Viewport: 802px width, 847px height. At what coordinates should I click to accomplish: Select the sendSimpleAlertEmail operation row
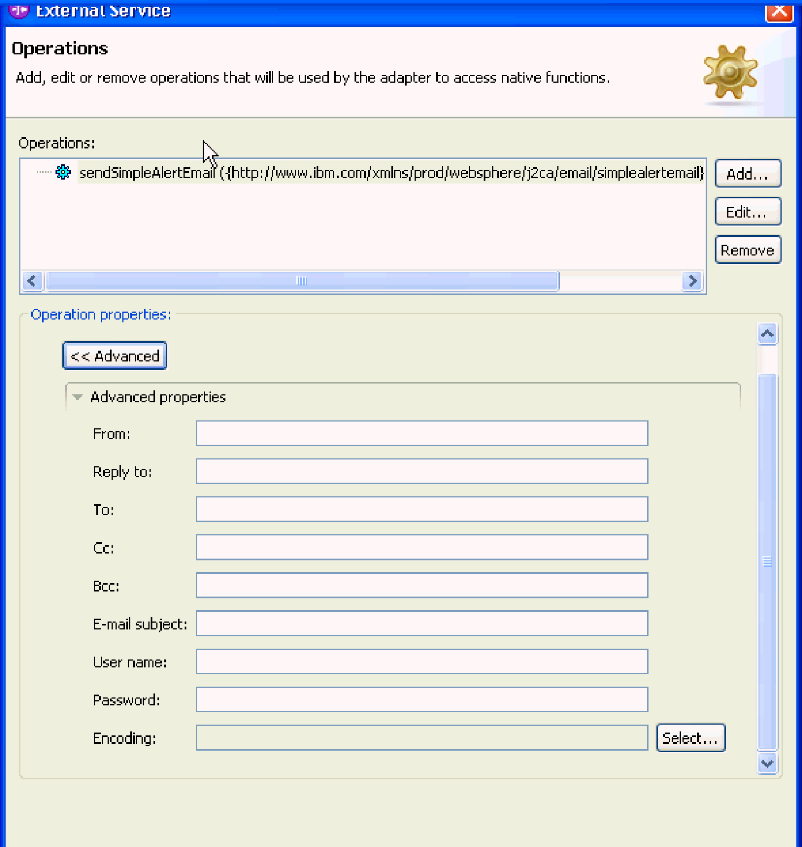(391, 172)
